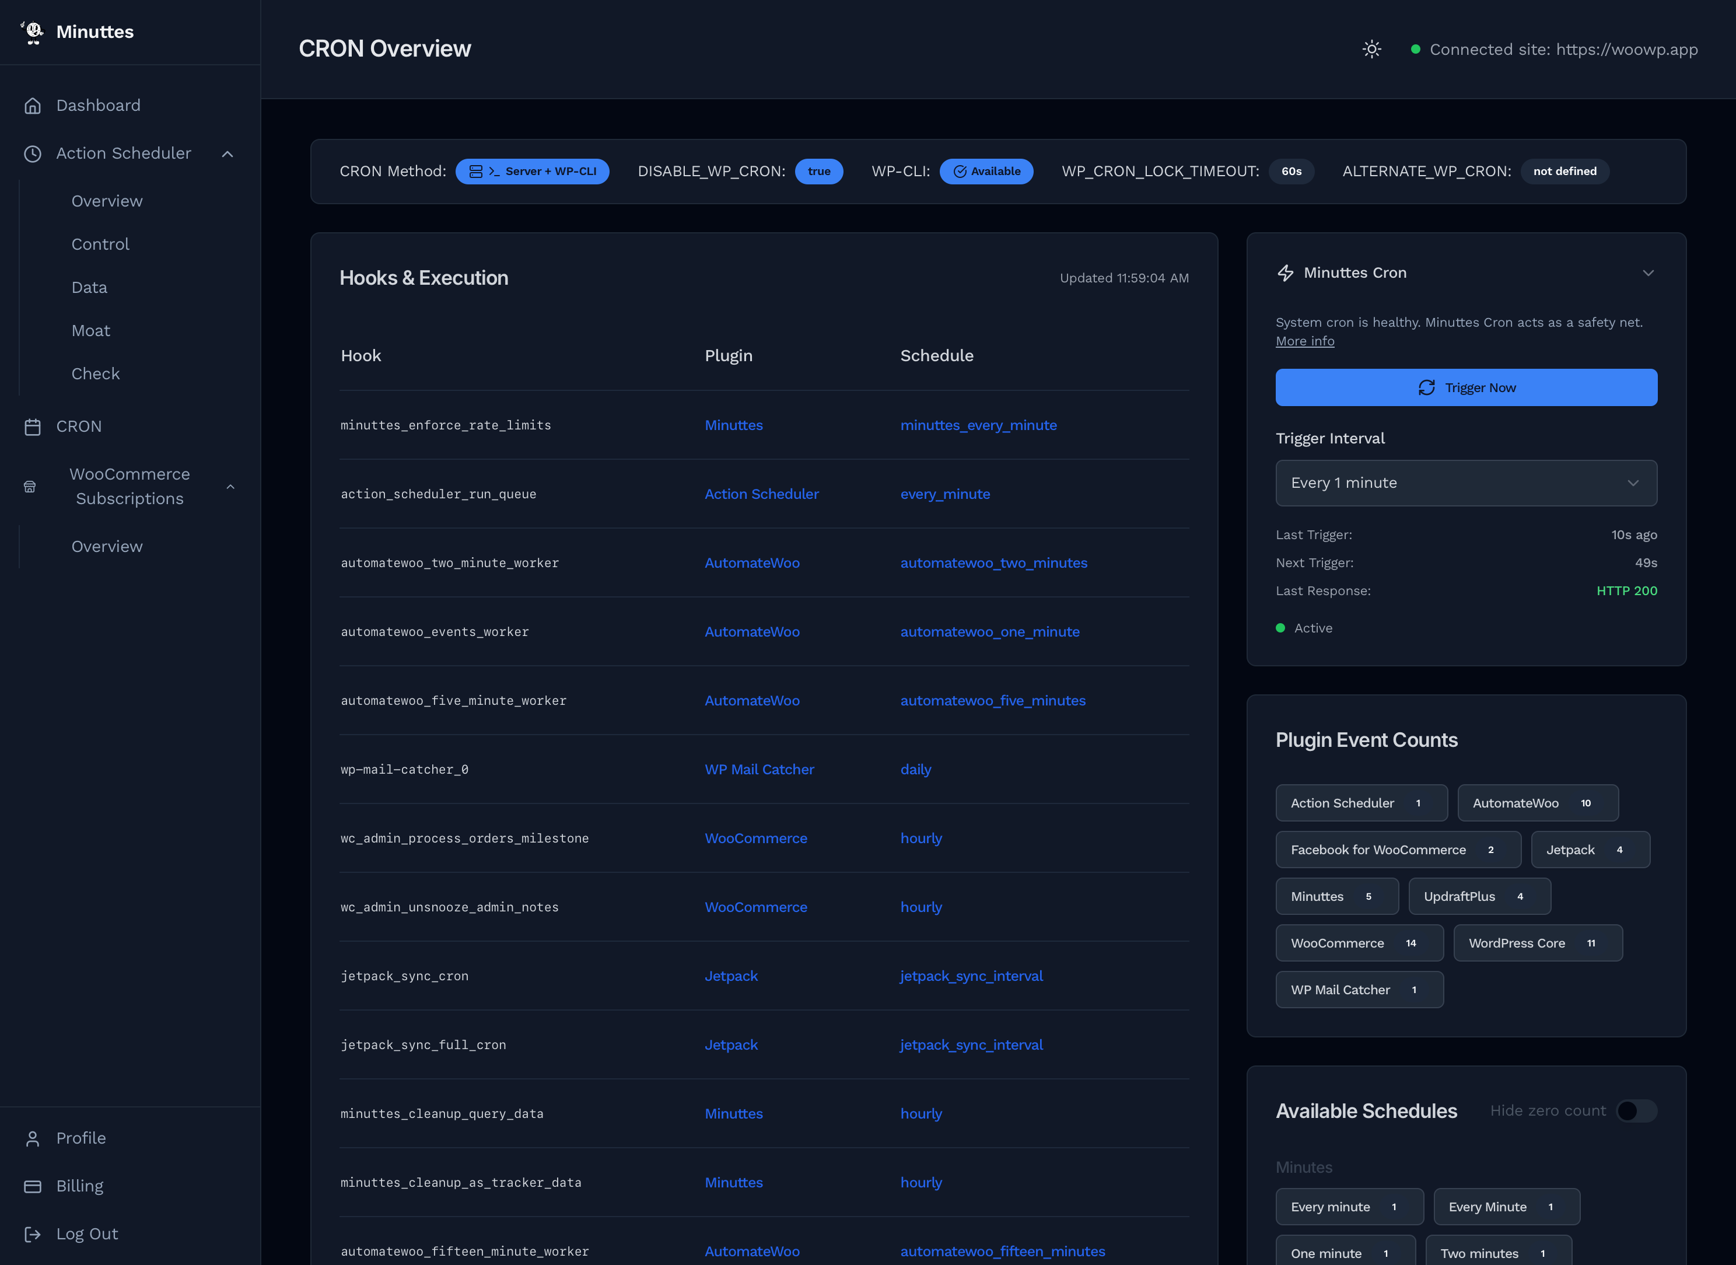Collapse the Minuttes Cron panel chevron
Image resolution: width=1736 pixels, height=1265 pixels.
[1648, 274]
